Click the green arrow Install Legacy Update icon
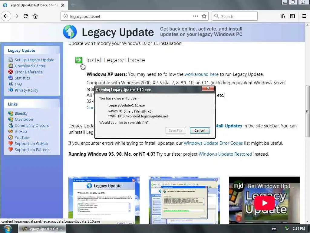310x233 pixels. point(79,60)
